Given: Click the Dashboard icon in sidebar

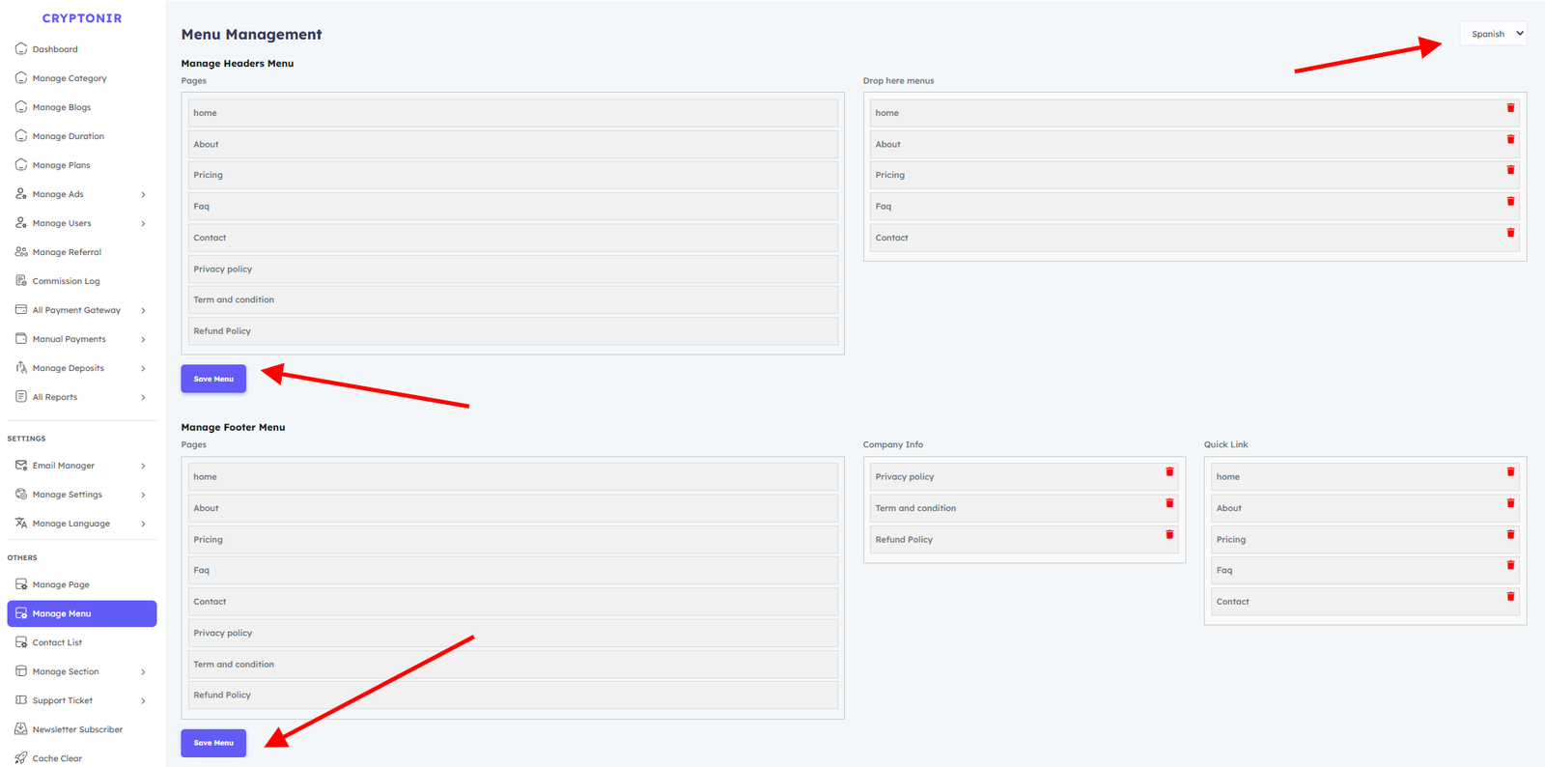Looking at the screenshot, I should tap(21, 49).
